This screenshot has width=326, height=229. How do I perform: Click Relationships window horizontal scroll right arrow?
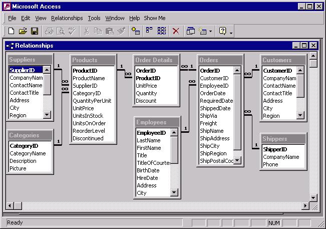305,206
